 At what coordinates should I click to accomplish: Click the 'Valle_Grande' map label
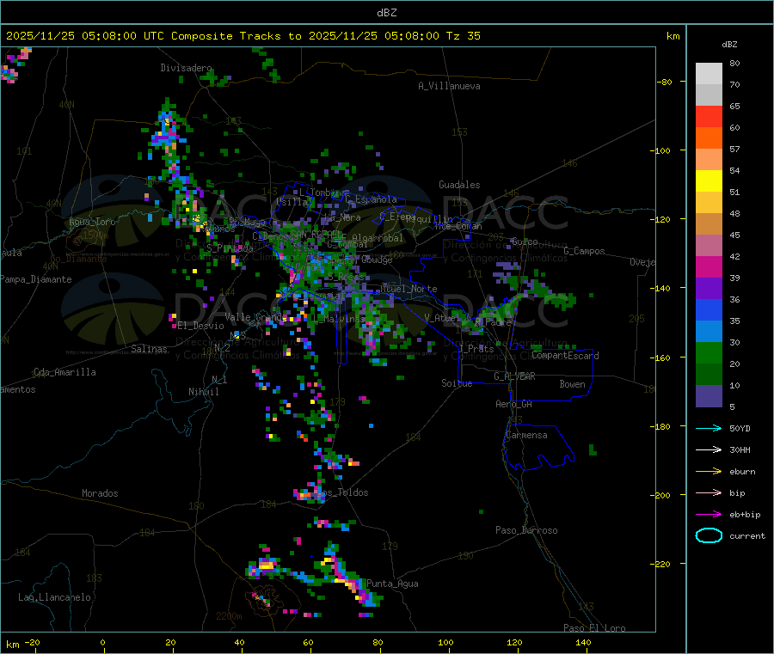click(x=255, y=317)
